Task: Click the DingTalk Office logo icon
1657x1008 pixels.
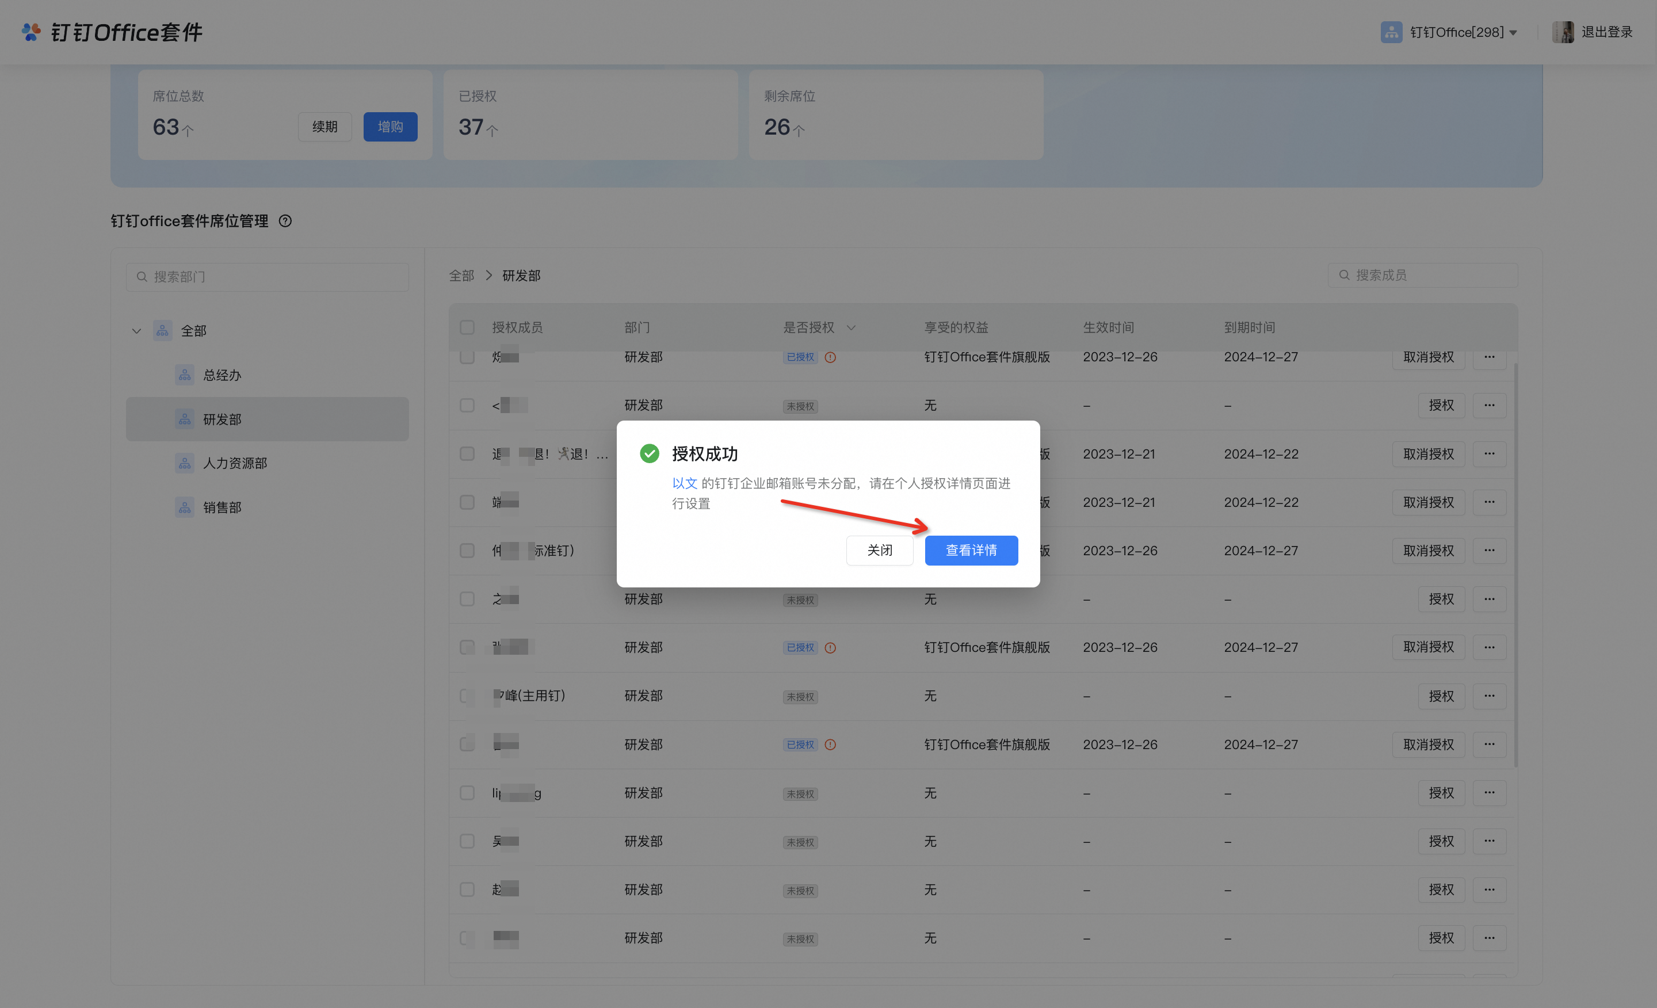Action: point(31,32)
